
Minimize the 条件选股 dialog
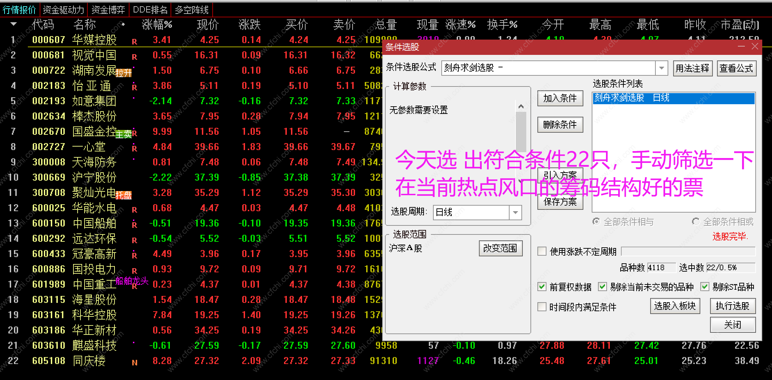(x=741, y=47)
